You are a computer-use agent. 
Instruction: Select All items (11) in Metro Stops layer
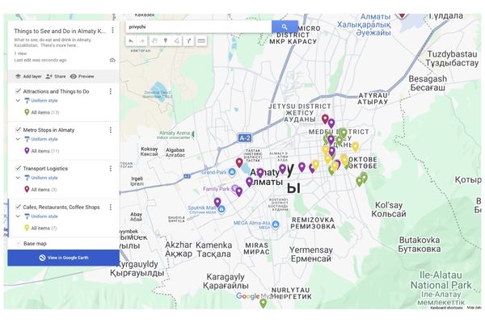click(42, 151)
